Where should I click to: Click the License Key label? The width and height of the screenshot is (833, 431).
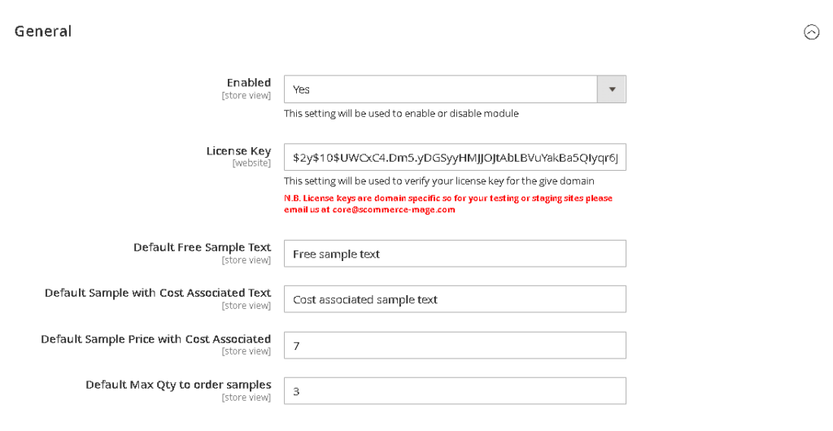point(238,151)
